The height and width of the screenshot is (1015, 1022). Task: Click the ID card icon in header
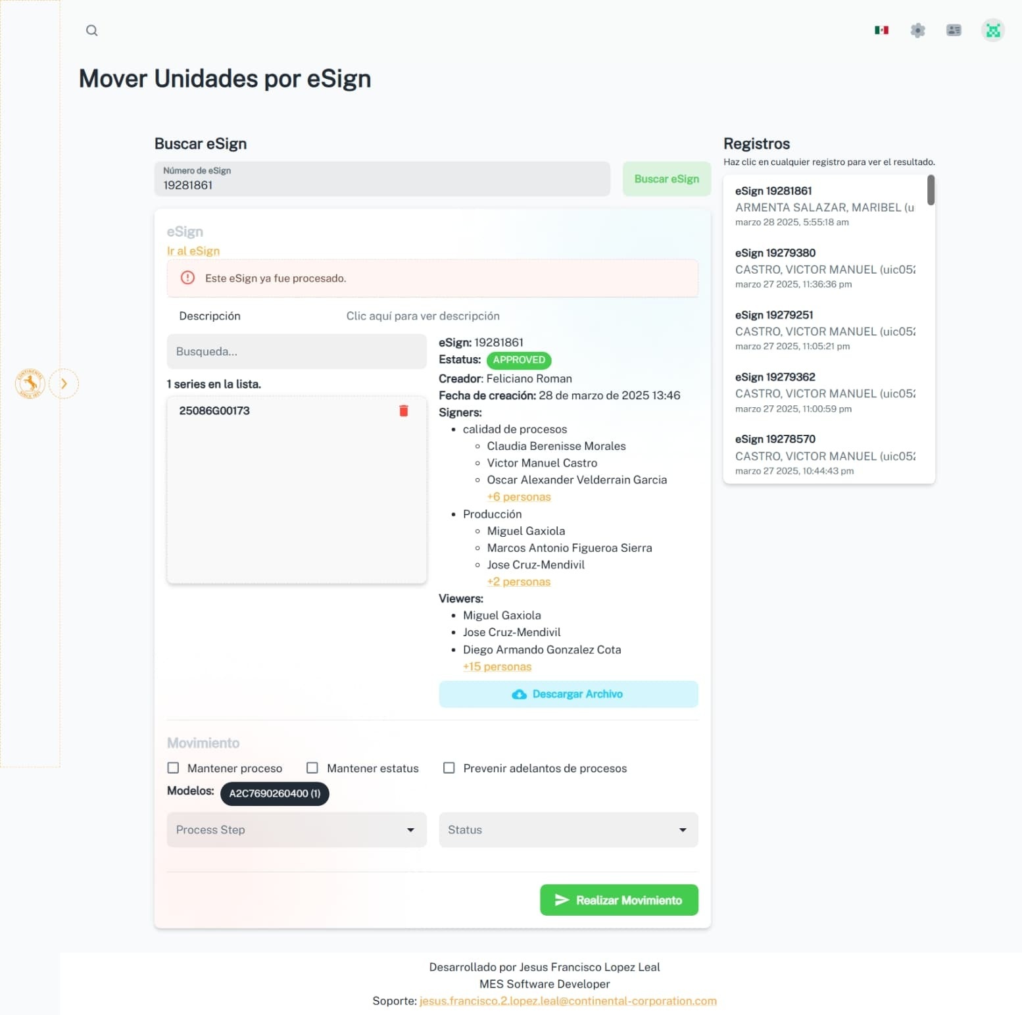(954, 30)
